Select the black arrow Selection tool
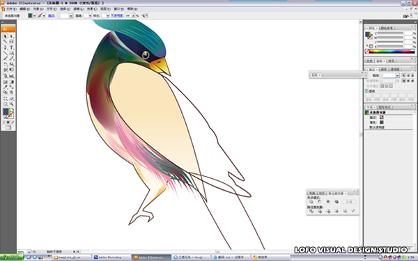Screen dimensions: 418x261 pos(5,36)
